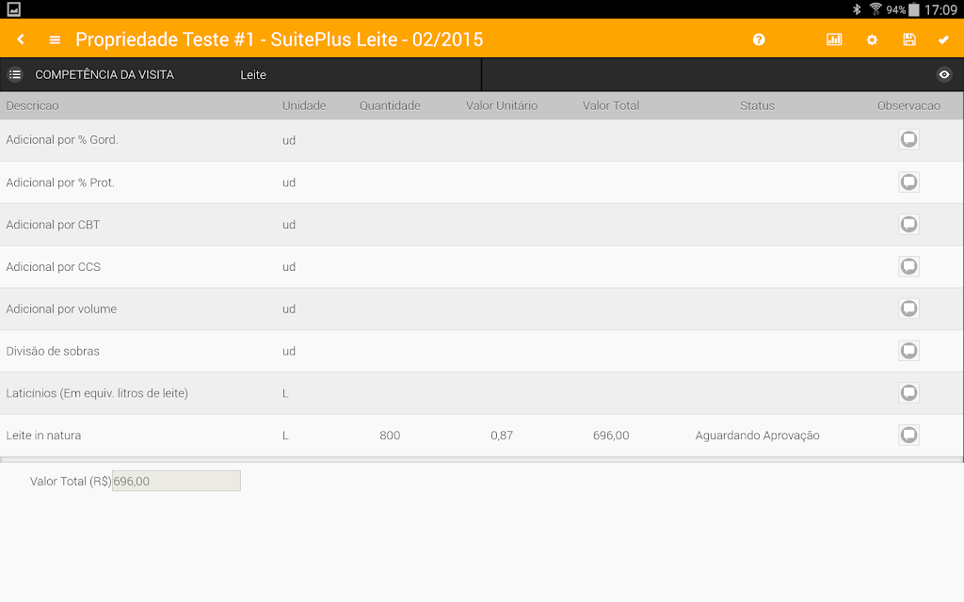Tap the battery indicator icon
Screen dimensions: 964x602
coord(914,9)
